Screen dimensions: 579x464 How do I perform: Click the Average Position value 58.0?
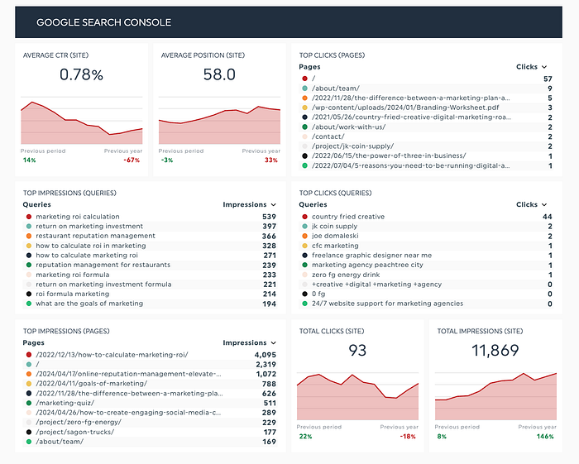point(219,74)
